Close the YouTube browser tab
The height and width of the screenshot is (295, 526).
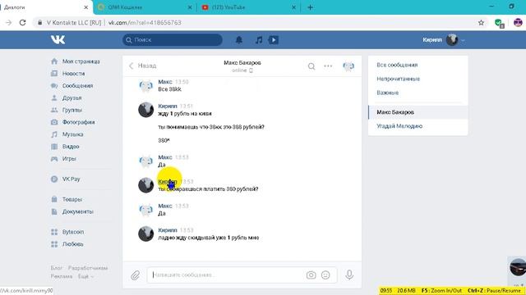293,7
